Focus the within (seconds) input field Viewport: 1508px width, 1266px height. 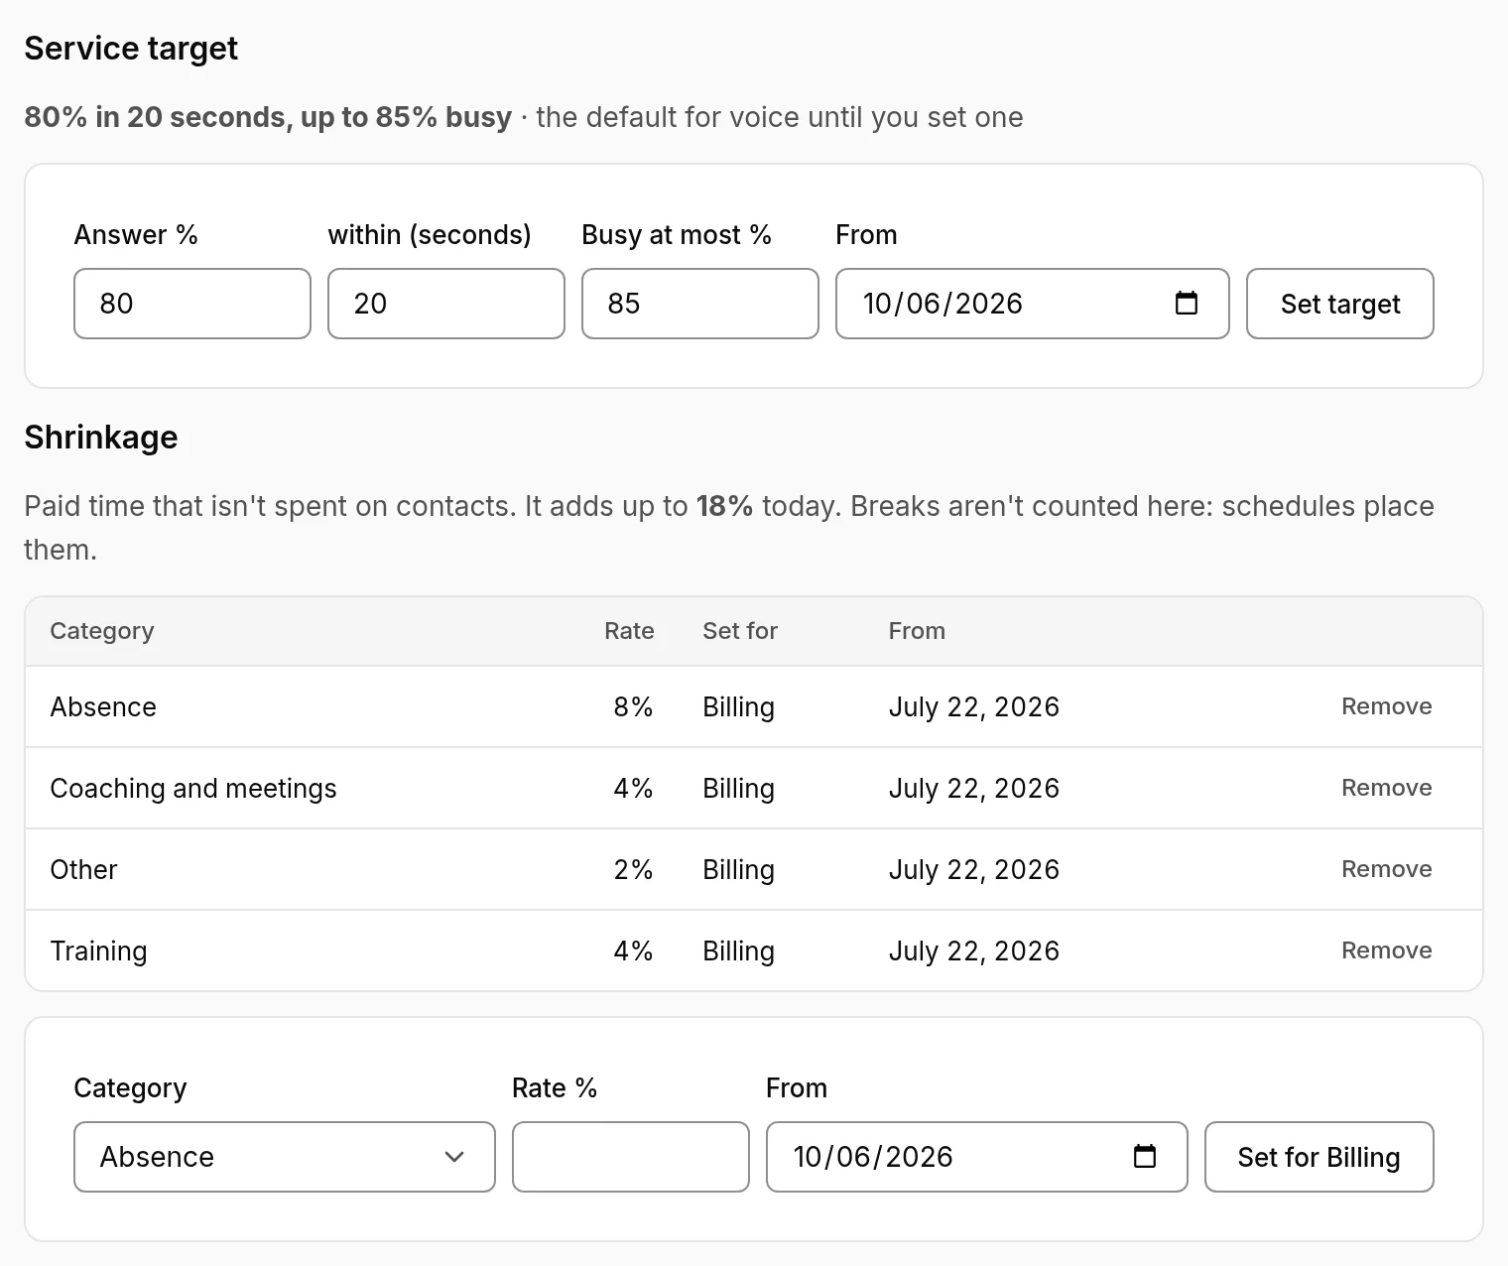pos(446,304)
